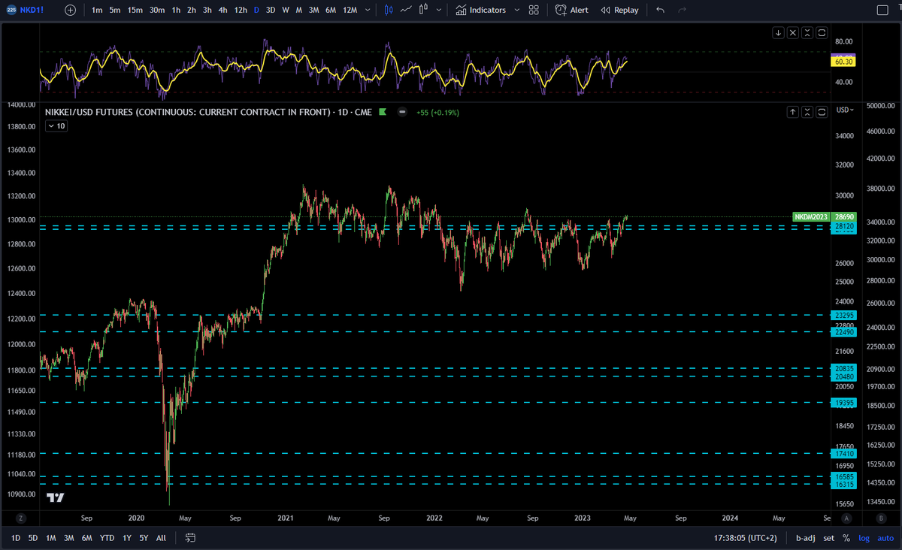Move the main price pane up
This screenshot has width=902, height=550.
tap(792, 112)
